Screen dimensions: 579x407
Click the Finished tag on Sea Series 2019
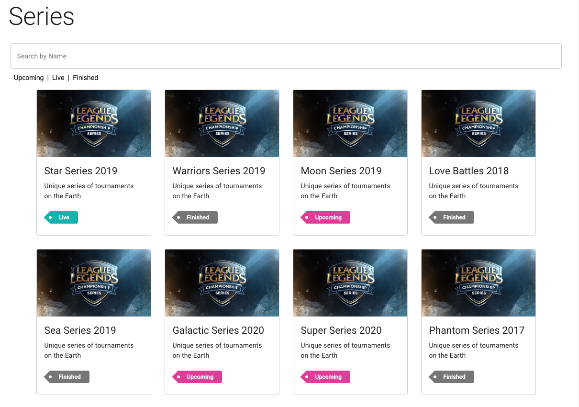67,377
